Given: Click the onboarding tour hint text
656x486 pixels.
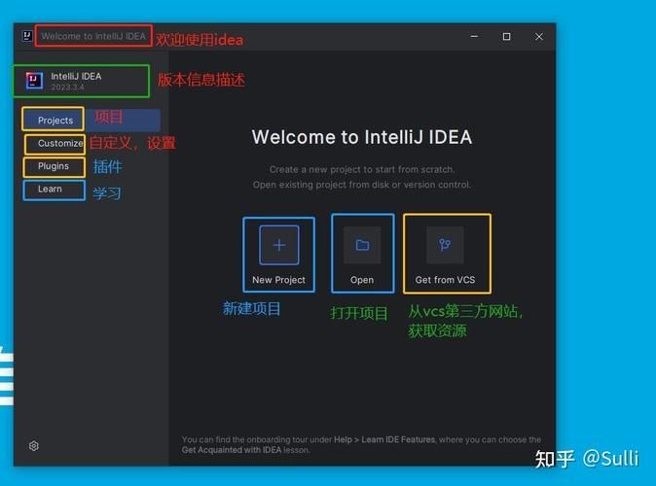Looking at the screenshot, I should [361, 444].
